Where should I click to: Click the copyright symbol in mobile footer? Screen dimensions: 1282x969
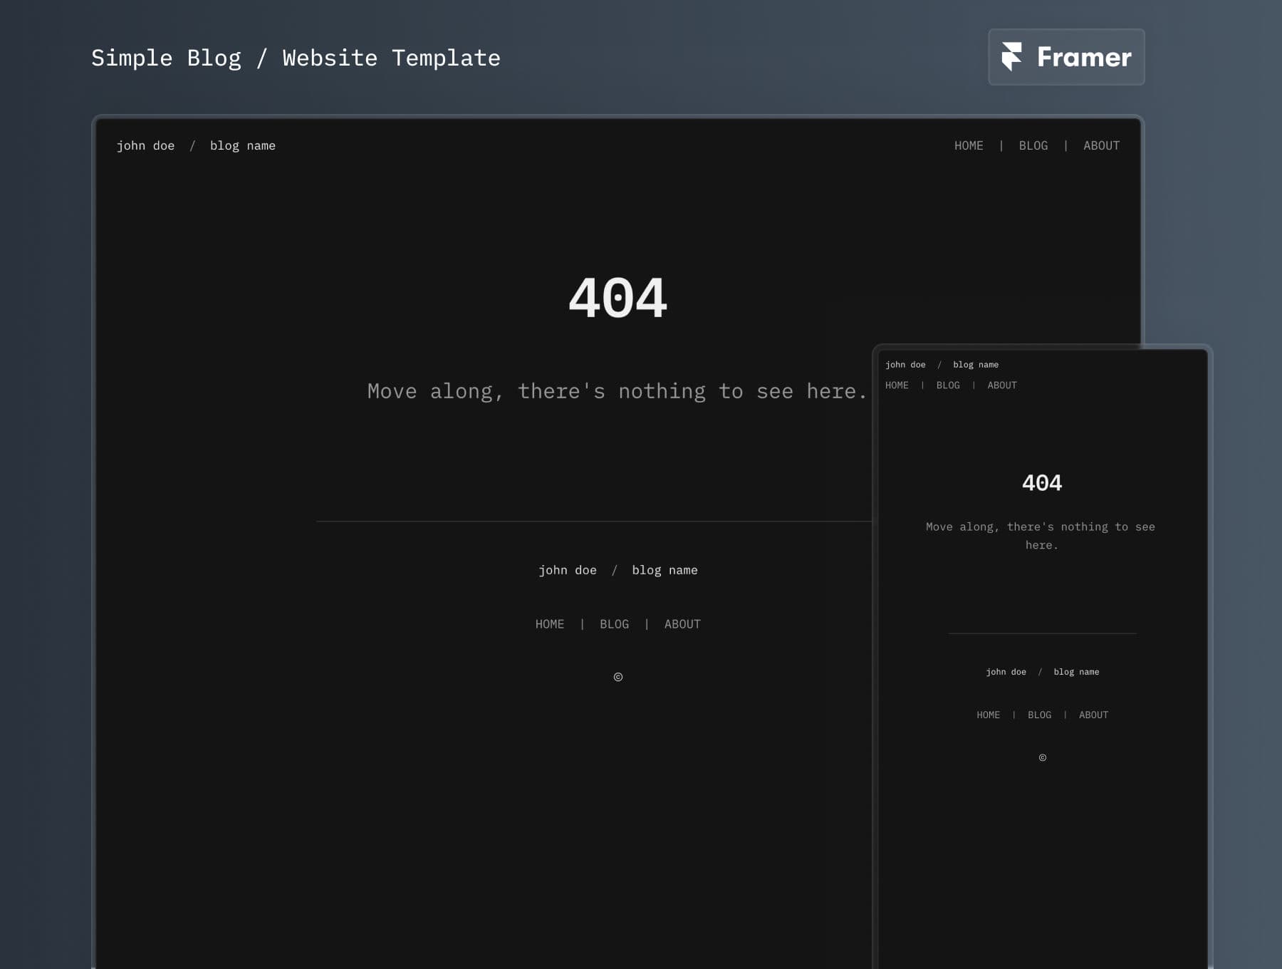1043,758
